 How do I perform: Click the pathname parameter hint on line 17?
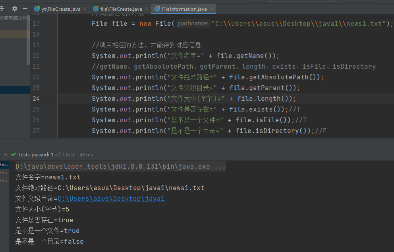(193, 24)
